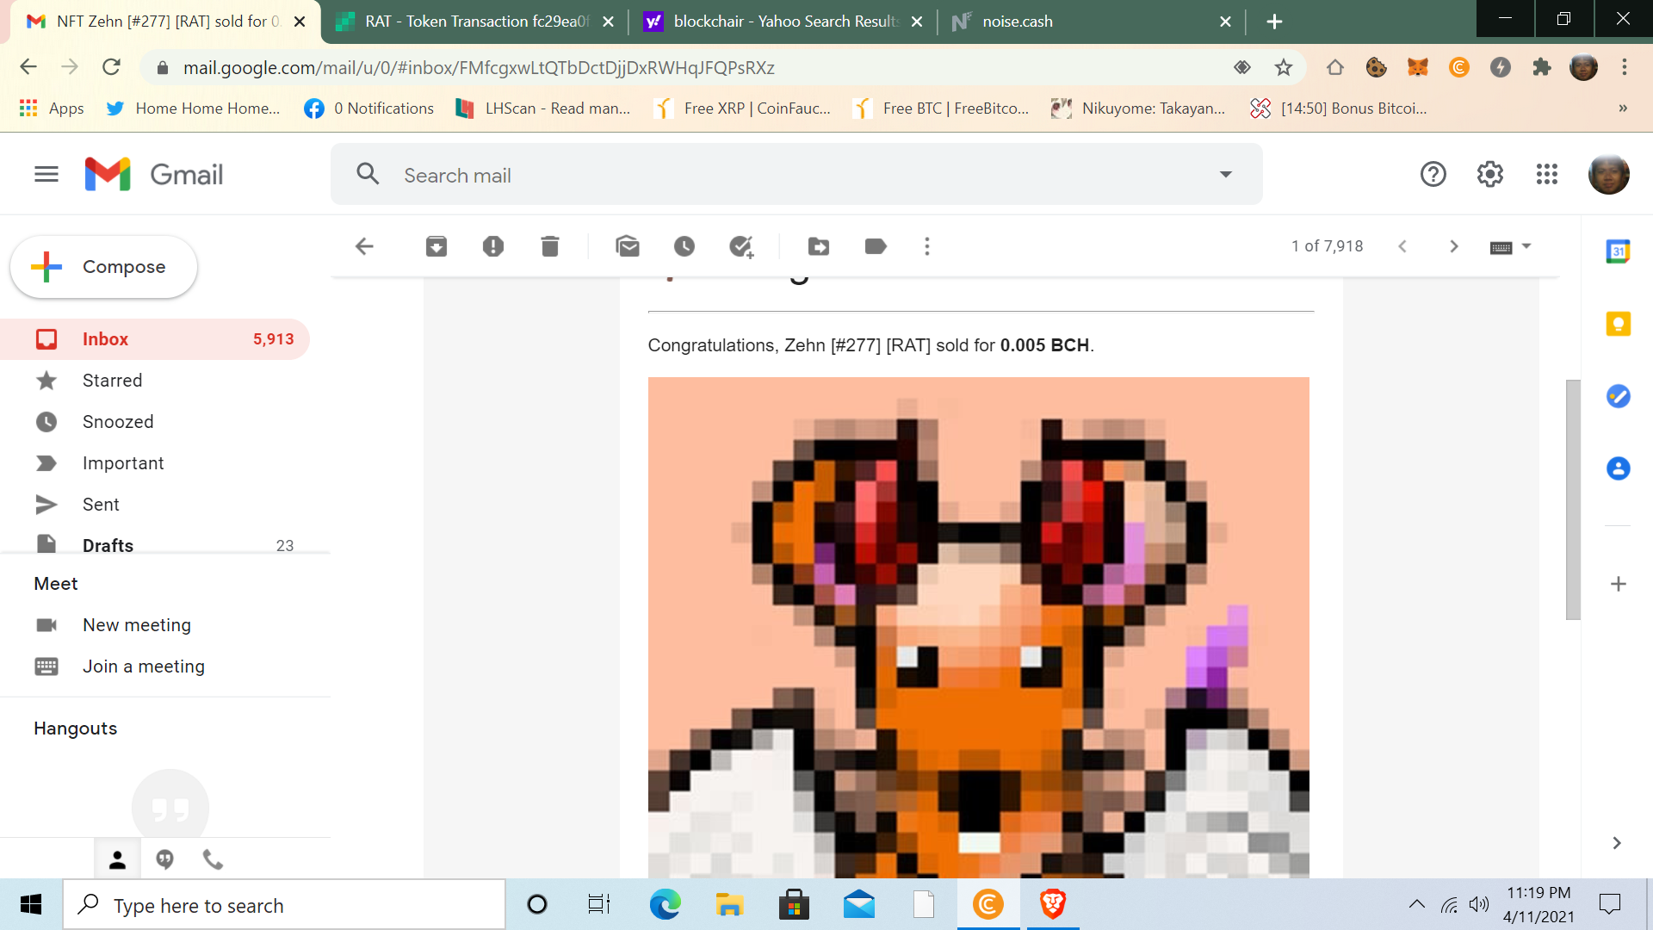
Task: Open LHScan bookmark
Action: (x=543, y=108)
